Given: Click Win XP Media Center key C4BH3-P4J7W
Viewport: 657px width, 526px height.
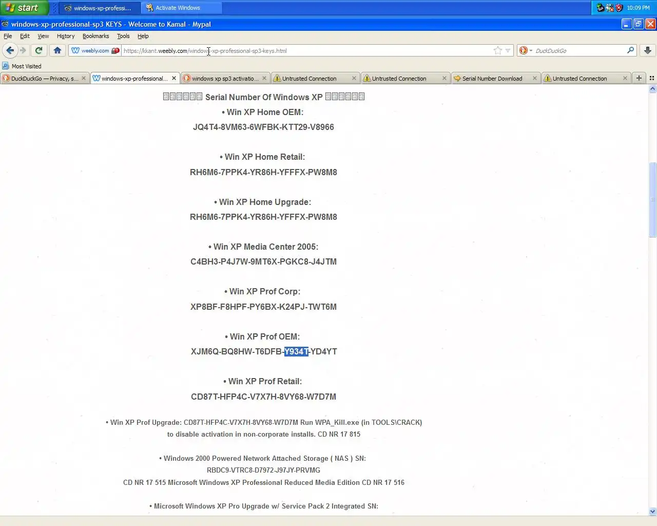Looking at the screenshot, I should 263,261.
